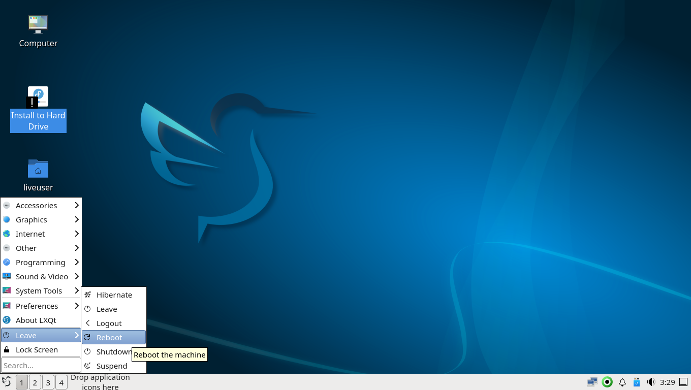Click the Sound & Video icon
The image size is (691, 390).
[7, 277]
